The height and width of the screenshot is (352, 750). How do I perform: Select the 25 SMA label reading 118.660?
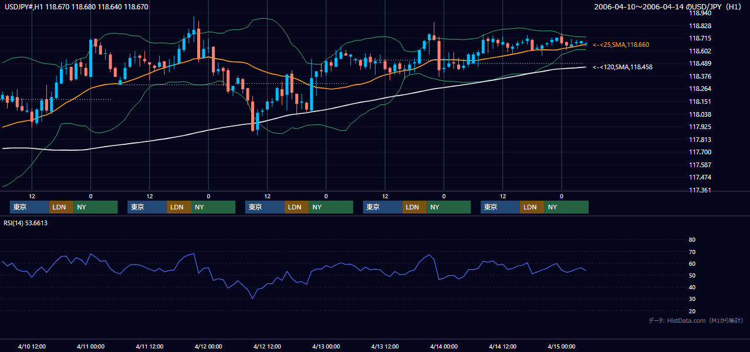click(x=621, y=45)
